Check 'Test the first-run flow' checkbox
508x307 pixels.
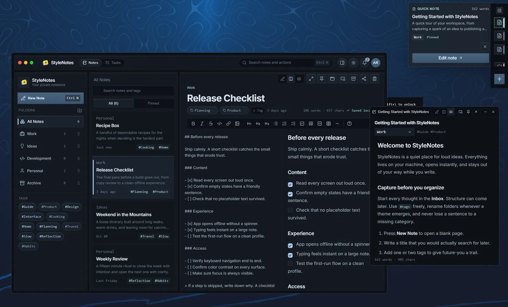click(290, 263)
